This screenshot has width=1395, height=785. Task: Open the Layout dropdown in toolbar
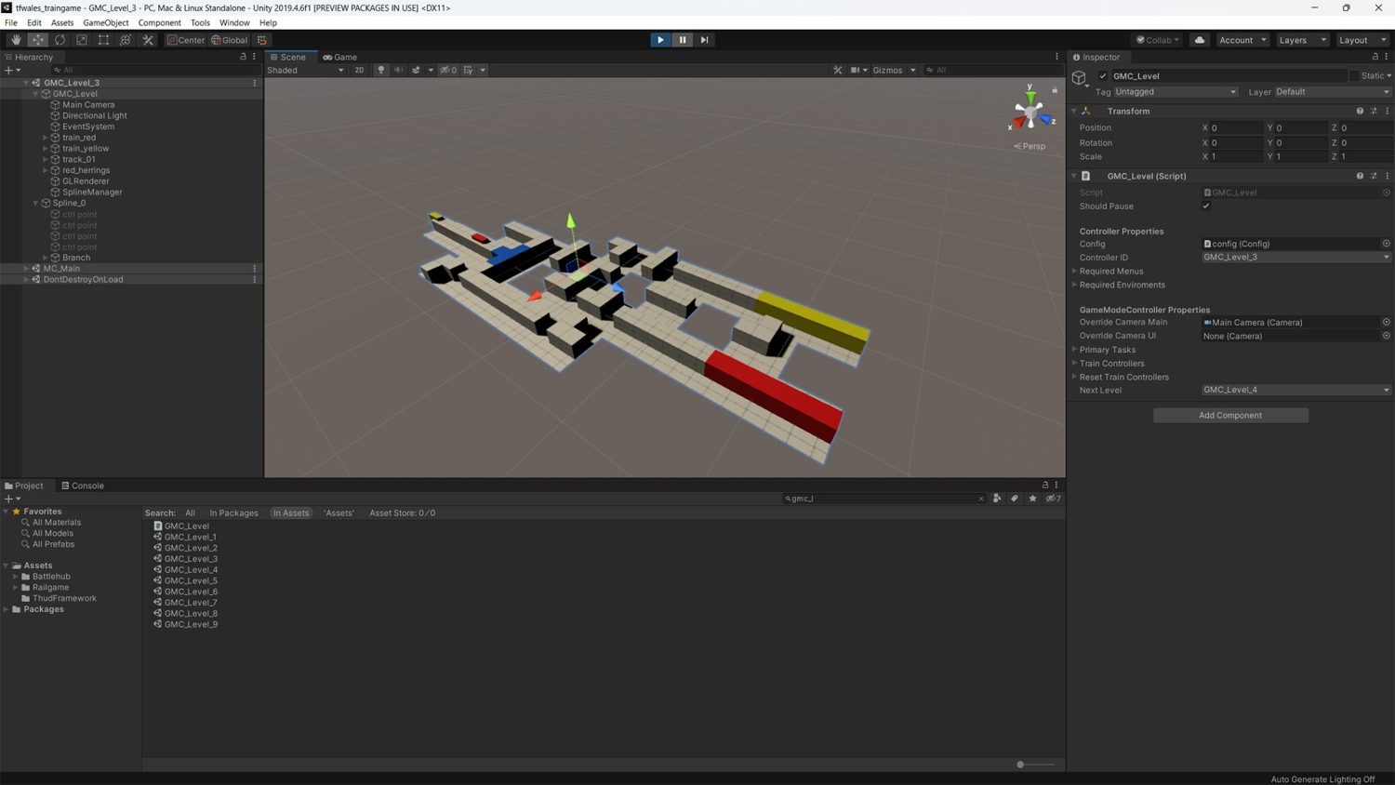coord(1362,40)
